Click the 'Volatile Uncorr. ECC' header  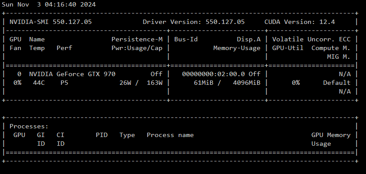[312, 39]
